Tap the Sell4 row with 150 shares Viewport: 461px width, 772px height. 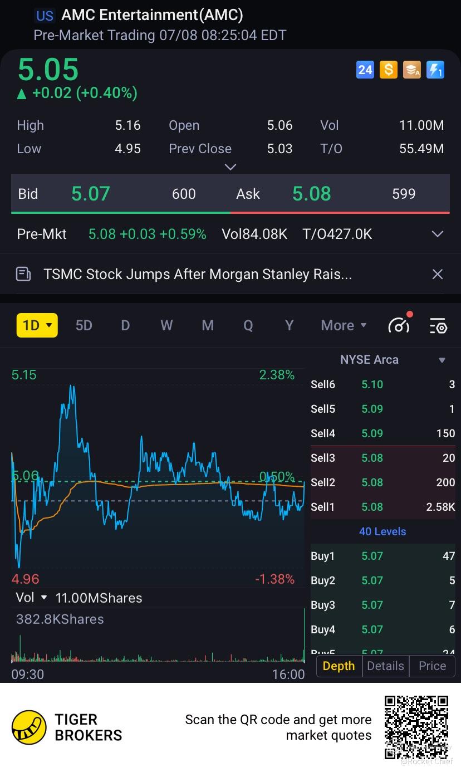coord(383,433)
